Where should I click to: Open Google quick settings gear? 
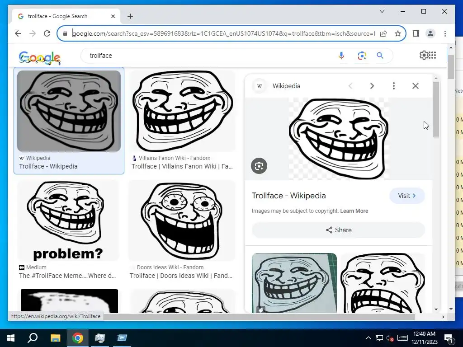(x=423, y=55)
